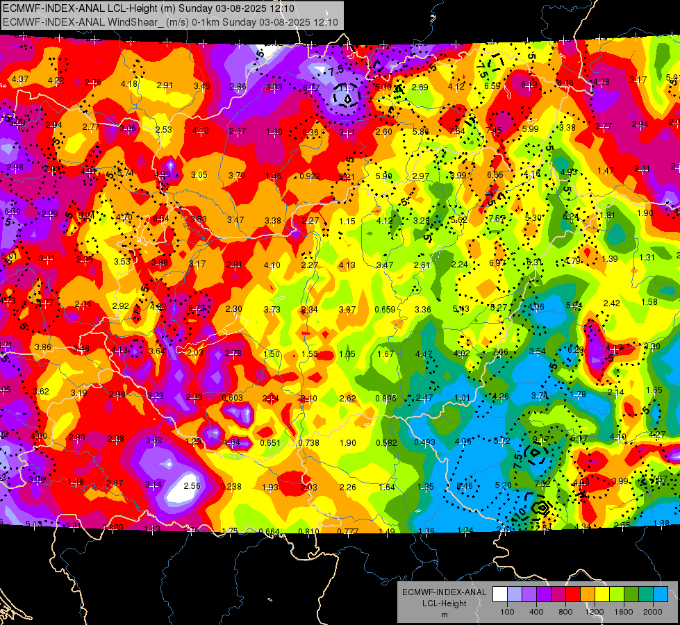The width and height of the screenshot is (680, 625).
Task: Click the wind shear value '2.42'
Action: click(611, 303)
